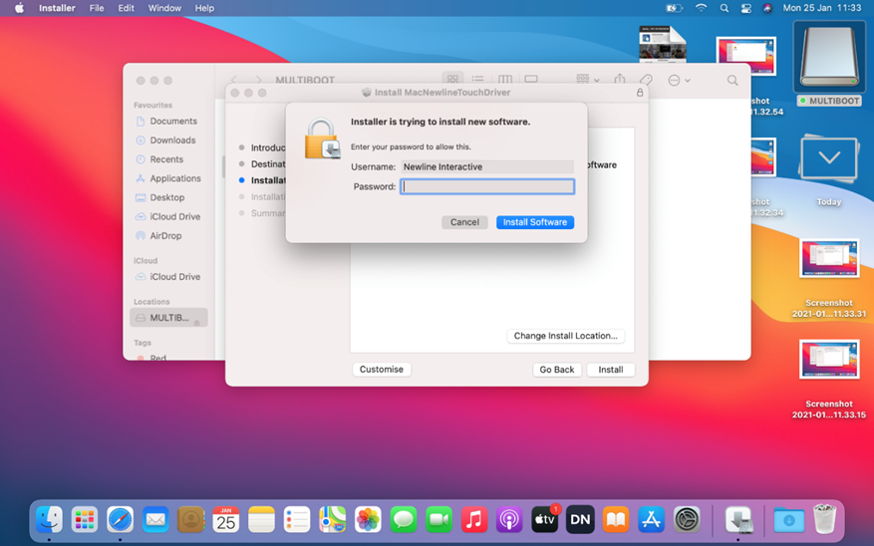Eject the MULTIBOOT volume in the sidebar
This screenshot has height=546, width=874.
(197, 319)
